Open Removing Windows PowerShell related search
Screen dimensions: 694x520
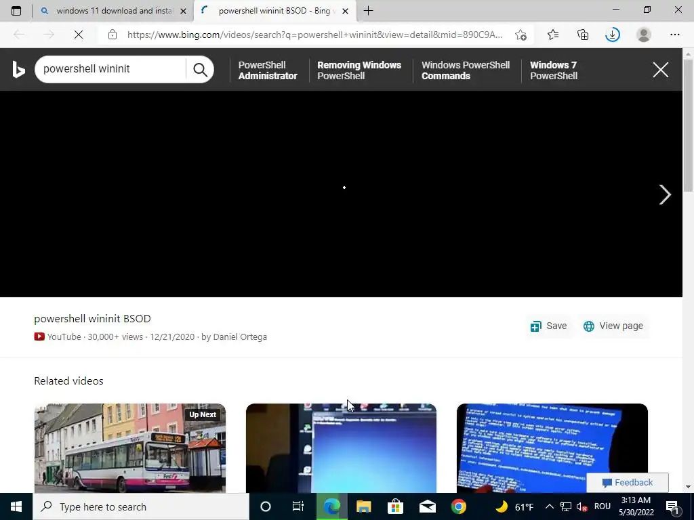359,70
